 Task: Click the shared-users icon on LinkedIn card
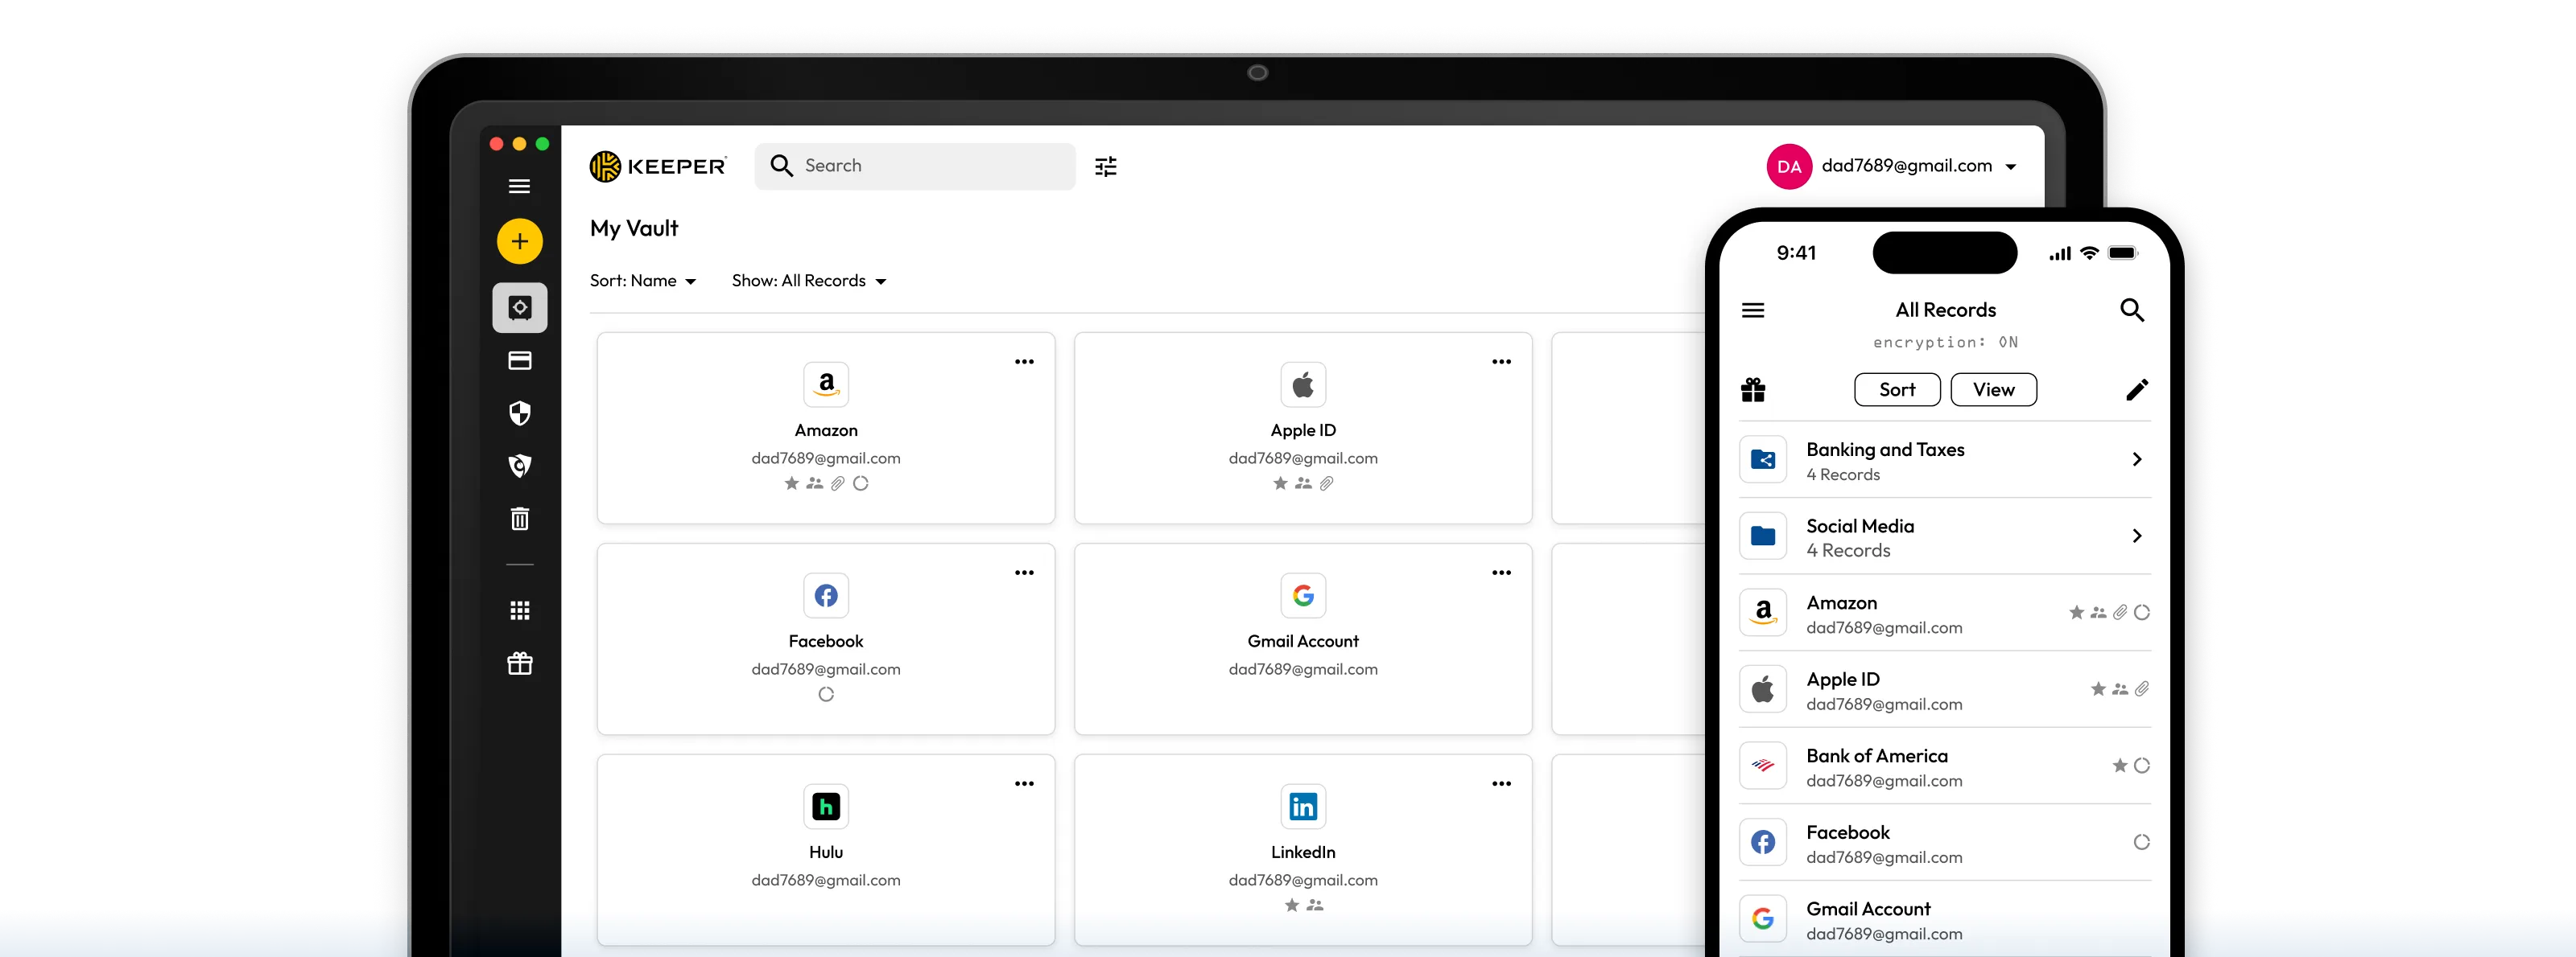[x=1315, y=905]
